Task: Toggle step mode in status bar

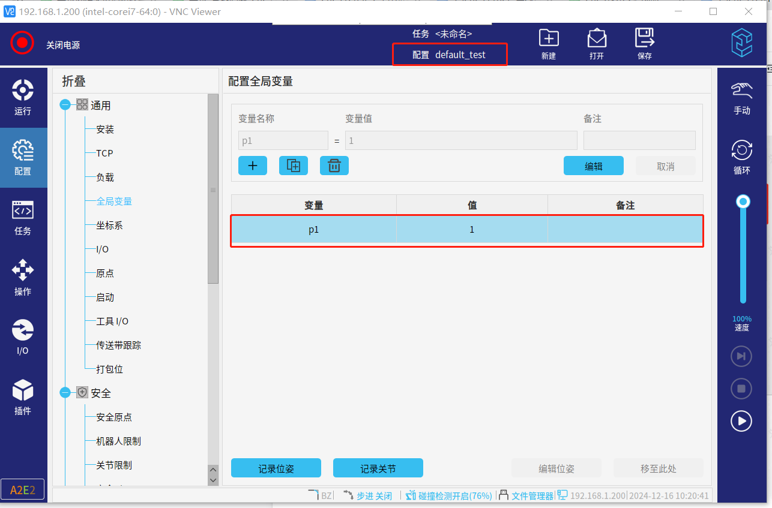Action: [368, 495]
